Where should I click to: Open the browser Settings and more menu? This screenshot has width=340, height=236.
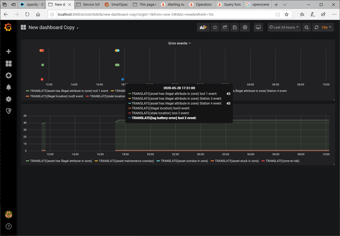click(x=334, y=14)
